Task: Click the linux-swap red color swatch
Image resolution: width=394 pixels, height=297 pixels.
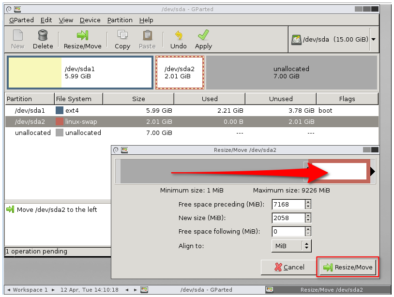Action: pos(60,121)
